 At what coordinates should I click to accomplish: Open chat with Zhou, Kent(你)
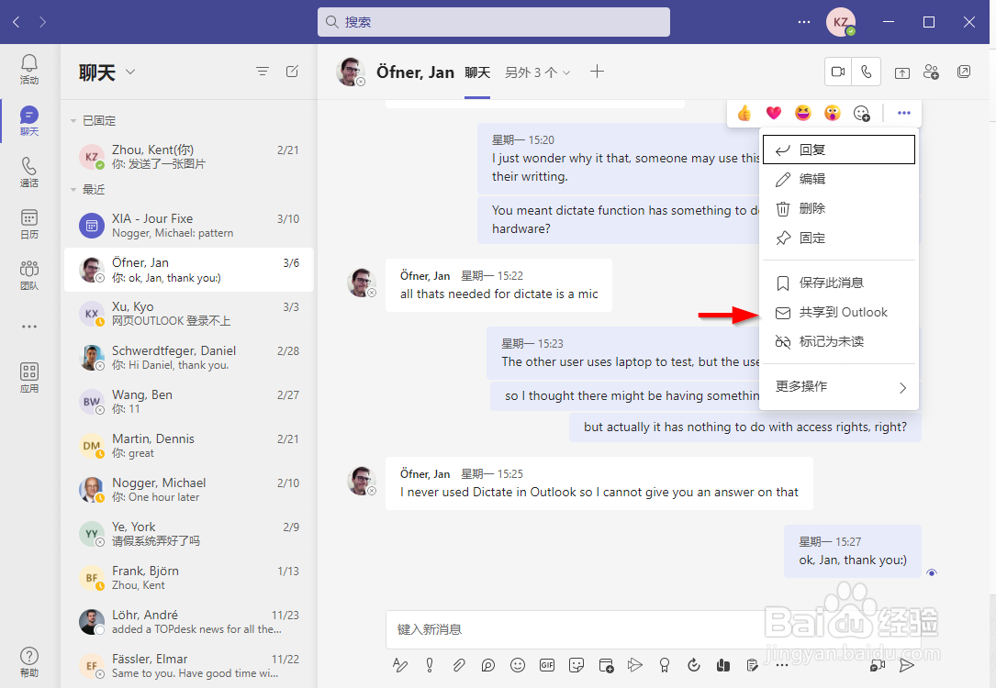[189, 157]
